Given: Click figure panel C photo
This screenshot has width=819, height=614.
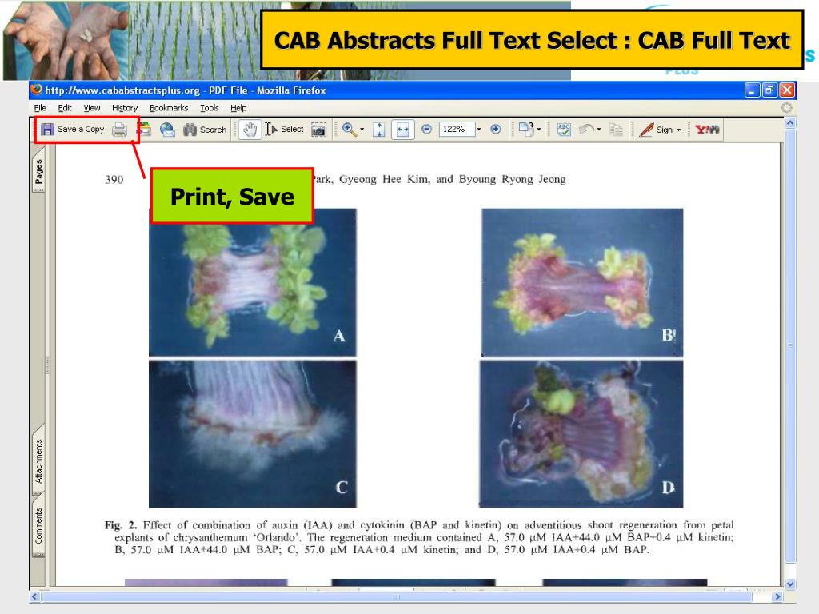Looking at the screenshot, I should point(253,434).
